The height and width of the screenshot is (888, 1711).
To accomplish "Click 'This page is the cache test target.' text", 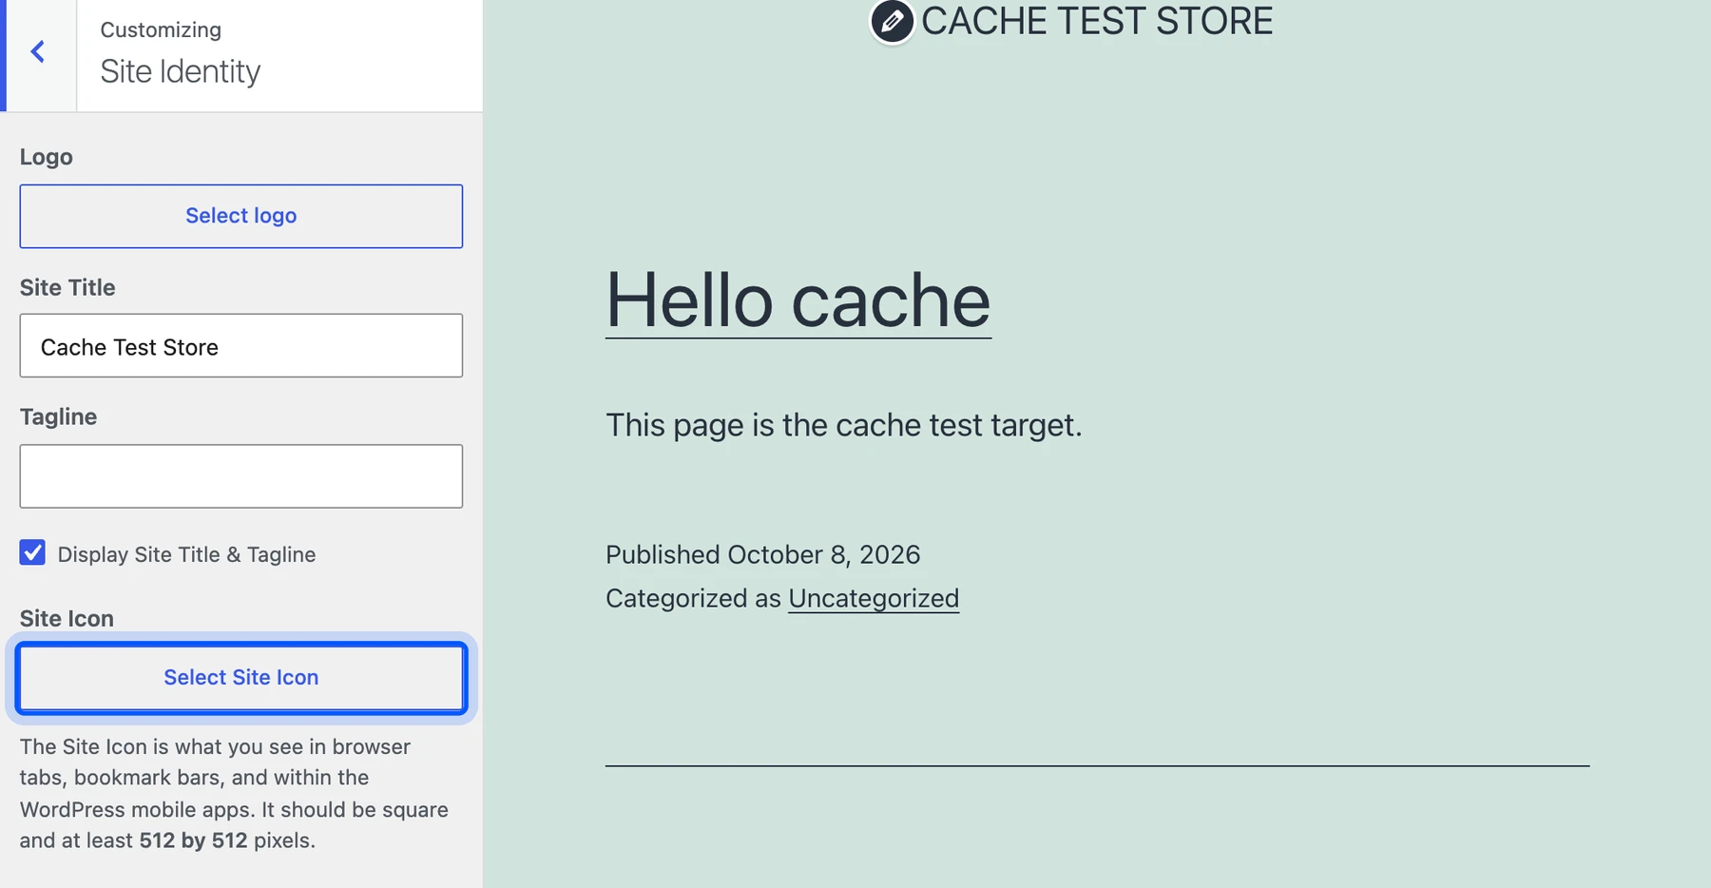I will pos(844,425).
